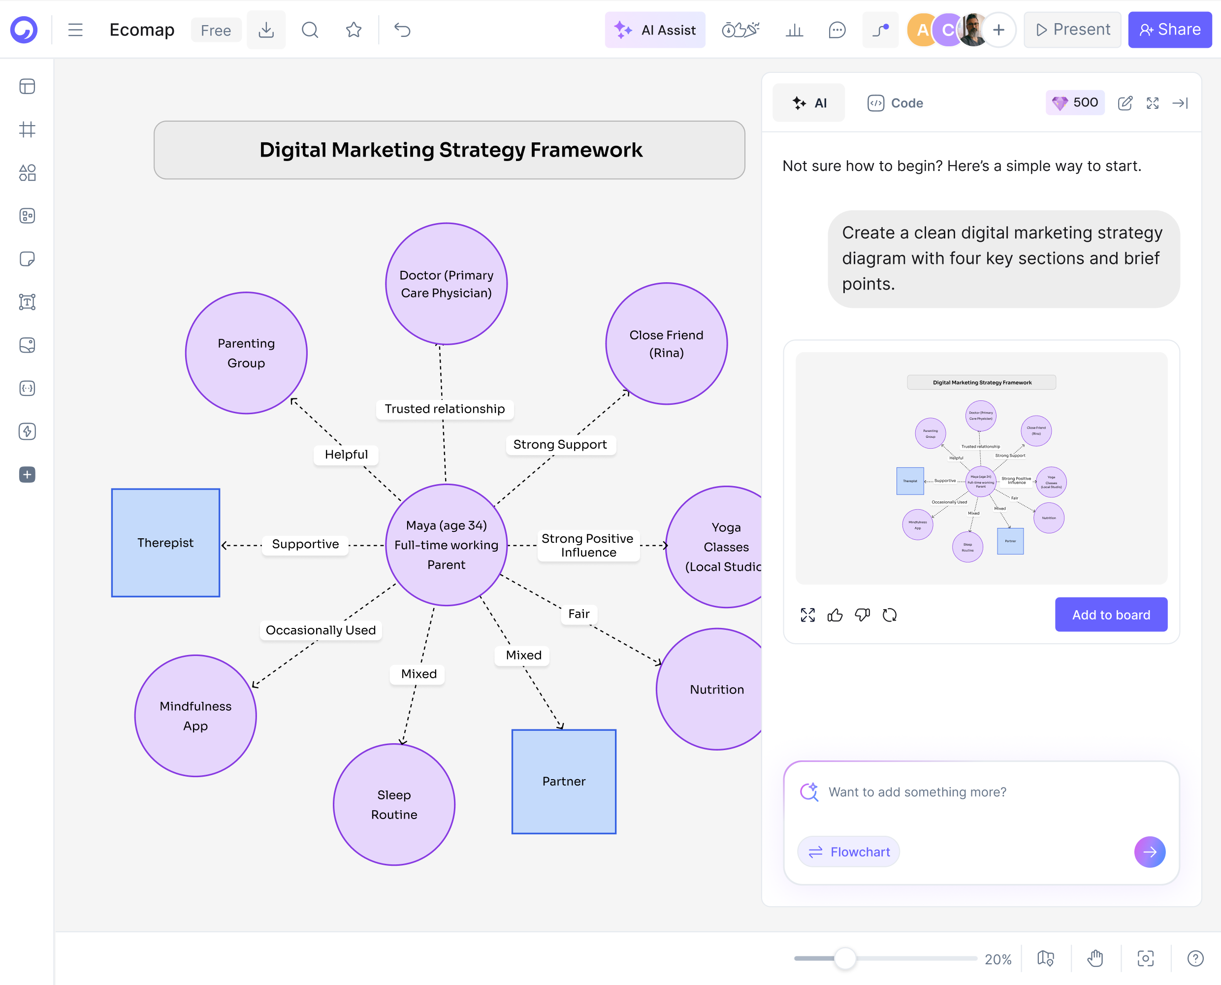Open the help question mark icon

coord(1195,958)
